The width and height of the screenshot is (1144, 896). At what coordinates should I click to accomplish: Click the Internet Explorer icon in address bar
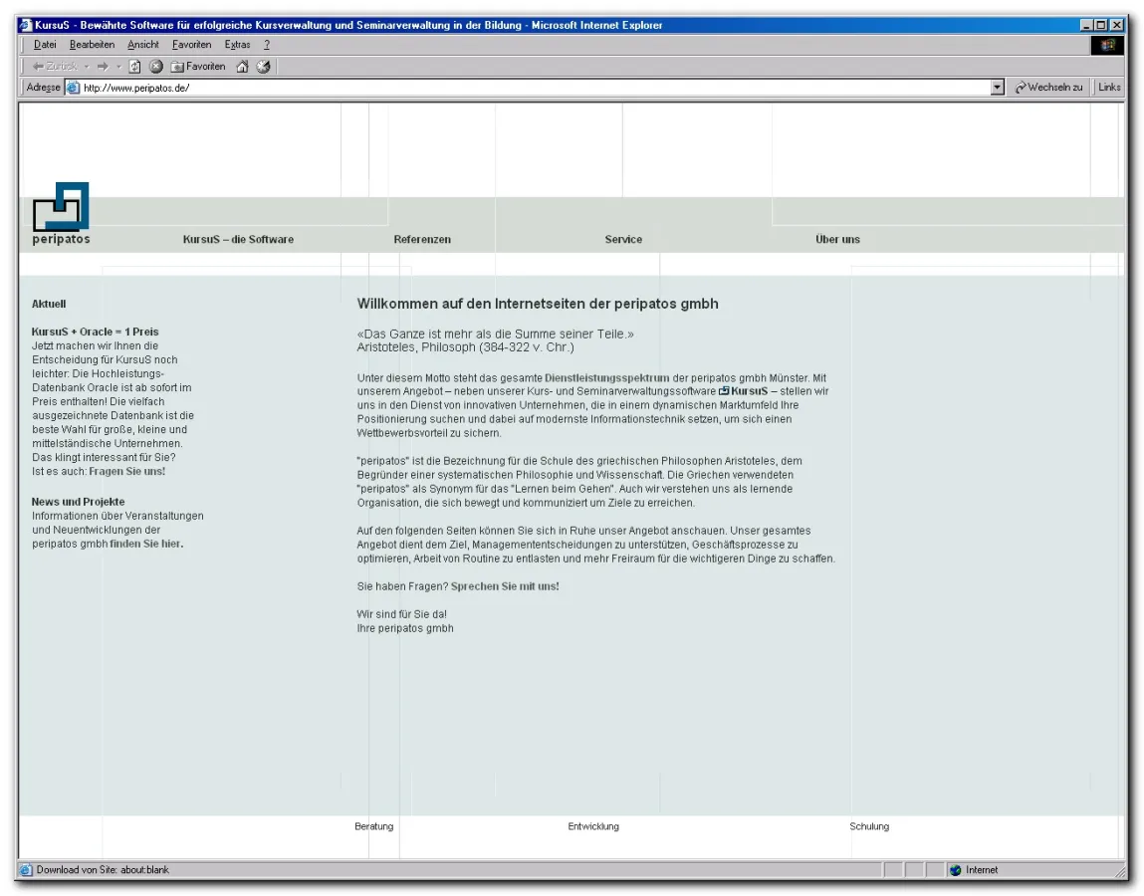pyautogui.click(x=73, y=88)
